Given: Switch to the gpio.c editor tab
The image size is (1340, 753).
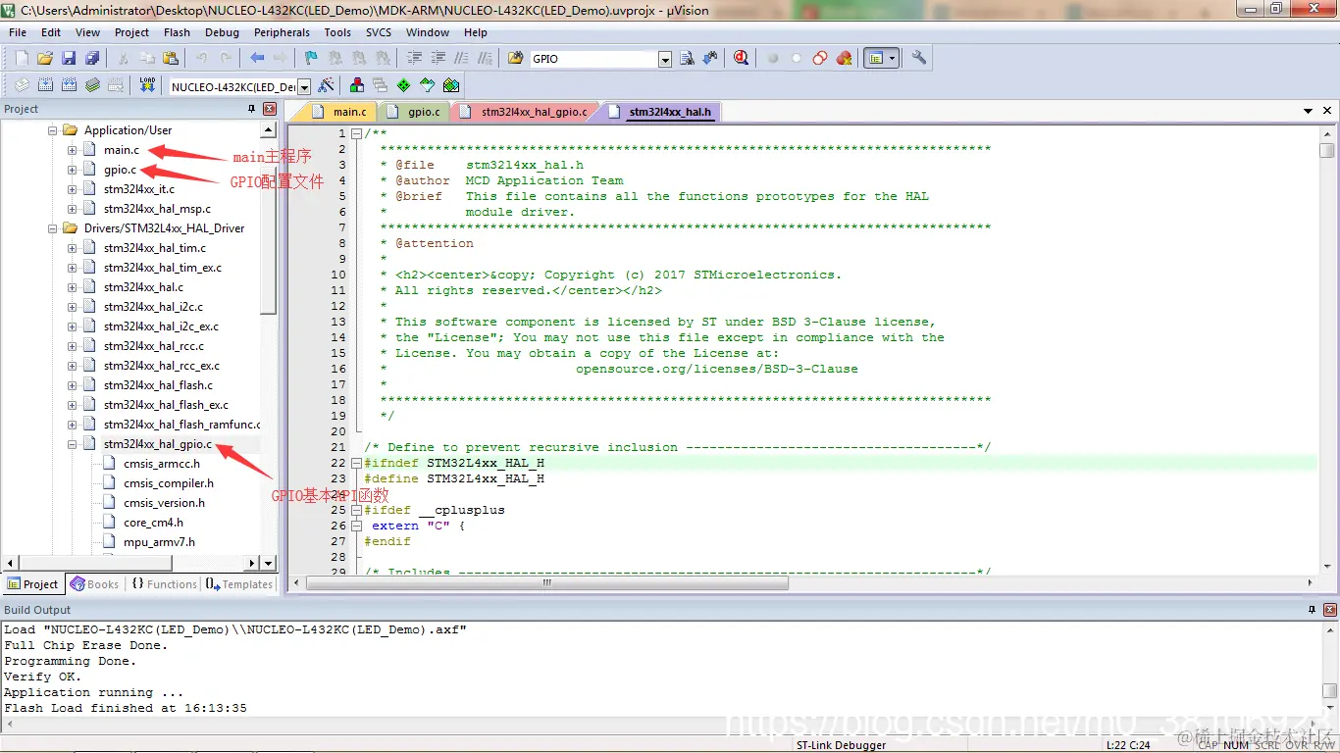Looking at the screenshot, I should coord(416,112).
